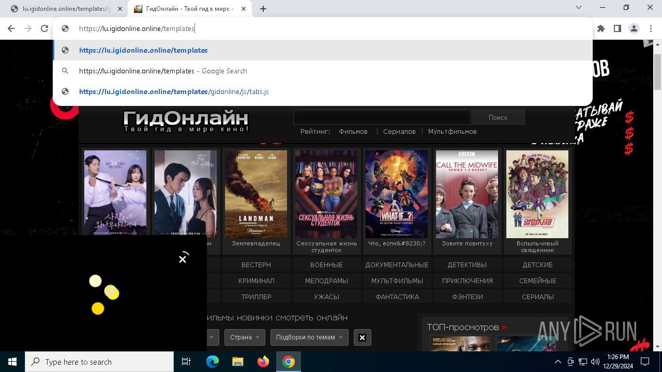The image size is (662, 372).
Task: Reset filters with the X button
Action: point(362,337)
